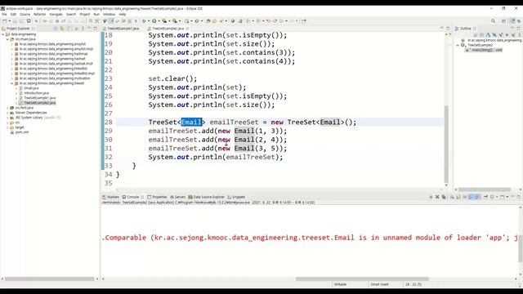Select TreeSetExample2 class in Outline

click(x=480, y=45)
